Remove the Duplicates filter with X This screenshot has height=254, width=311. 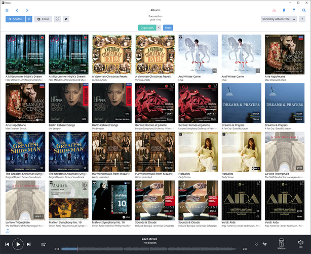(x=159, y=27)
